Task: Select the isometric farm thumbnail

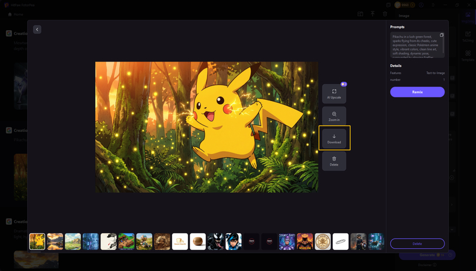Action: pos(126,241)
